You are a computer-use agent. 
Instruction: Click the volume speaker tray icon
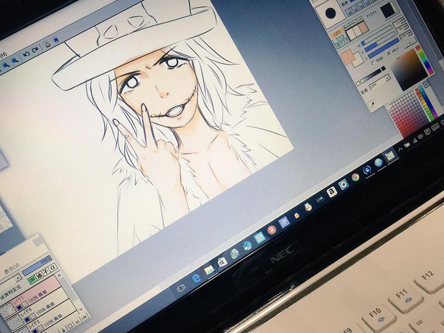(420, 136)
